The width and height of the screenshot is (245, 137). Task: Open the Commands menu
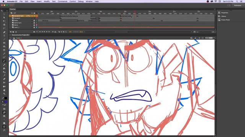click(x=62, y=2)
